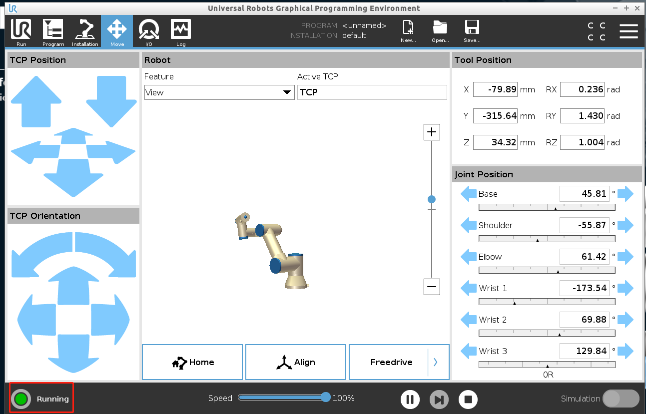Click the Z position field 34.32
Viewport: 646px width, 414px height.
(495, 142)
